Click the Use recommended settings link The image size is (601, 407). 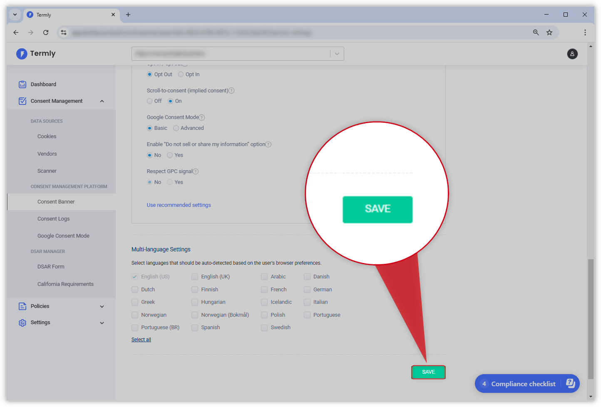coord(179,205)
